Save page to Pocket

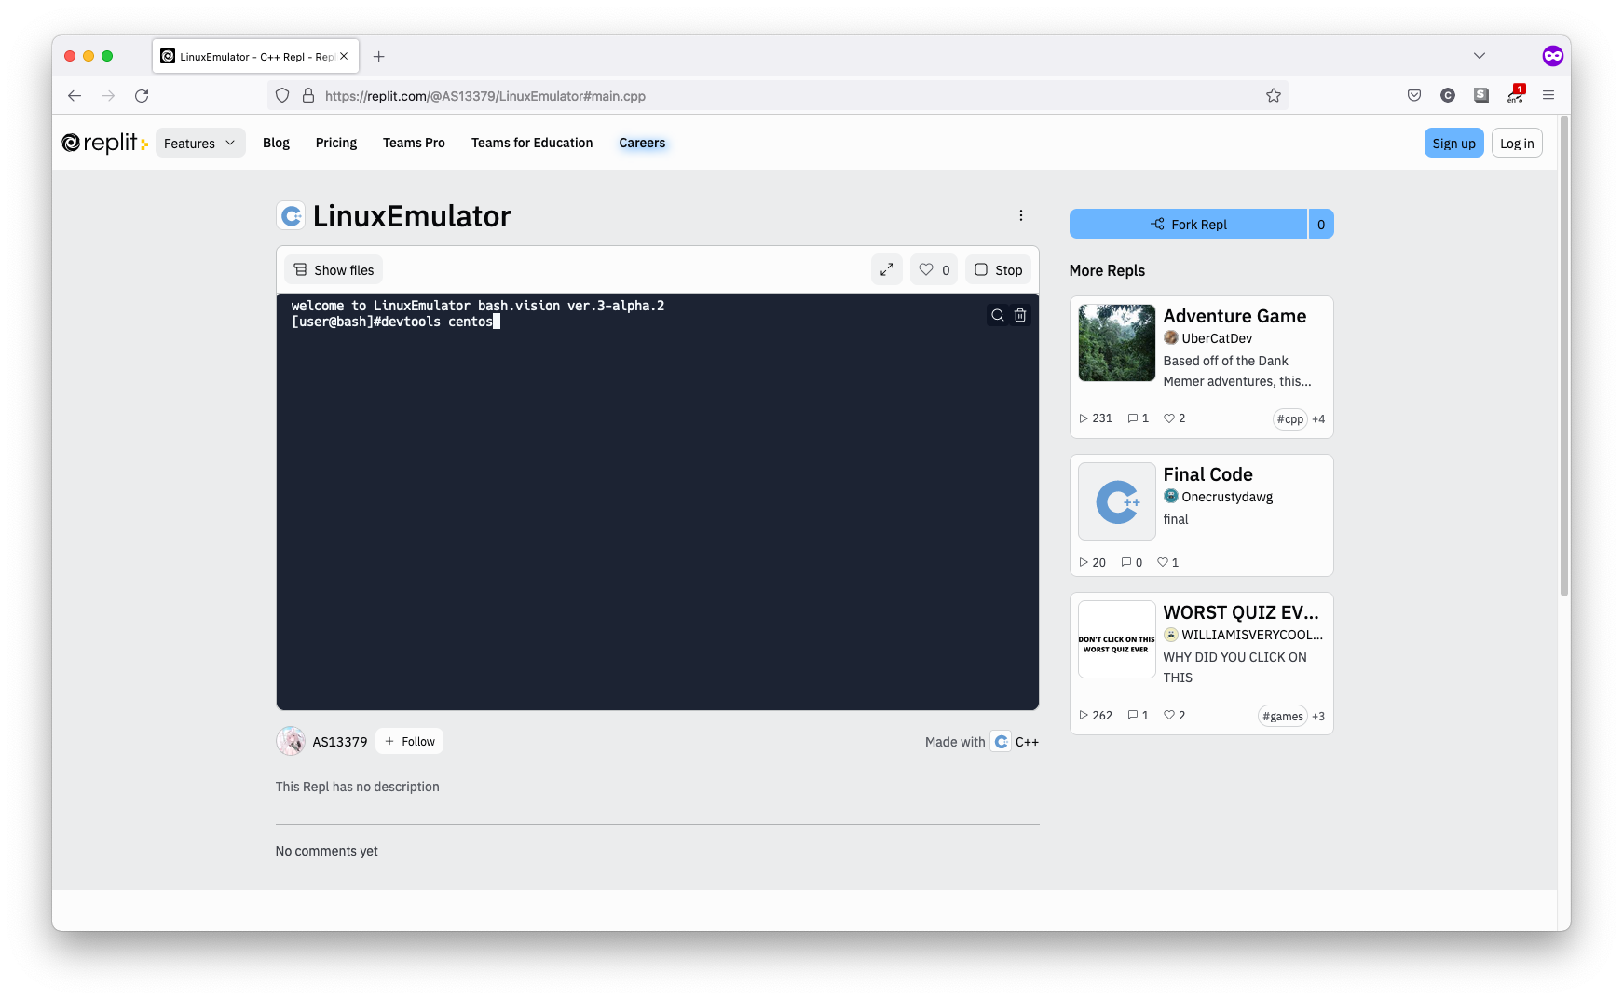(x=1414, y=95)
